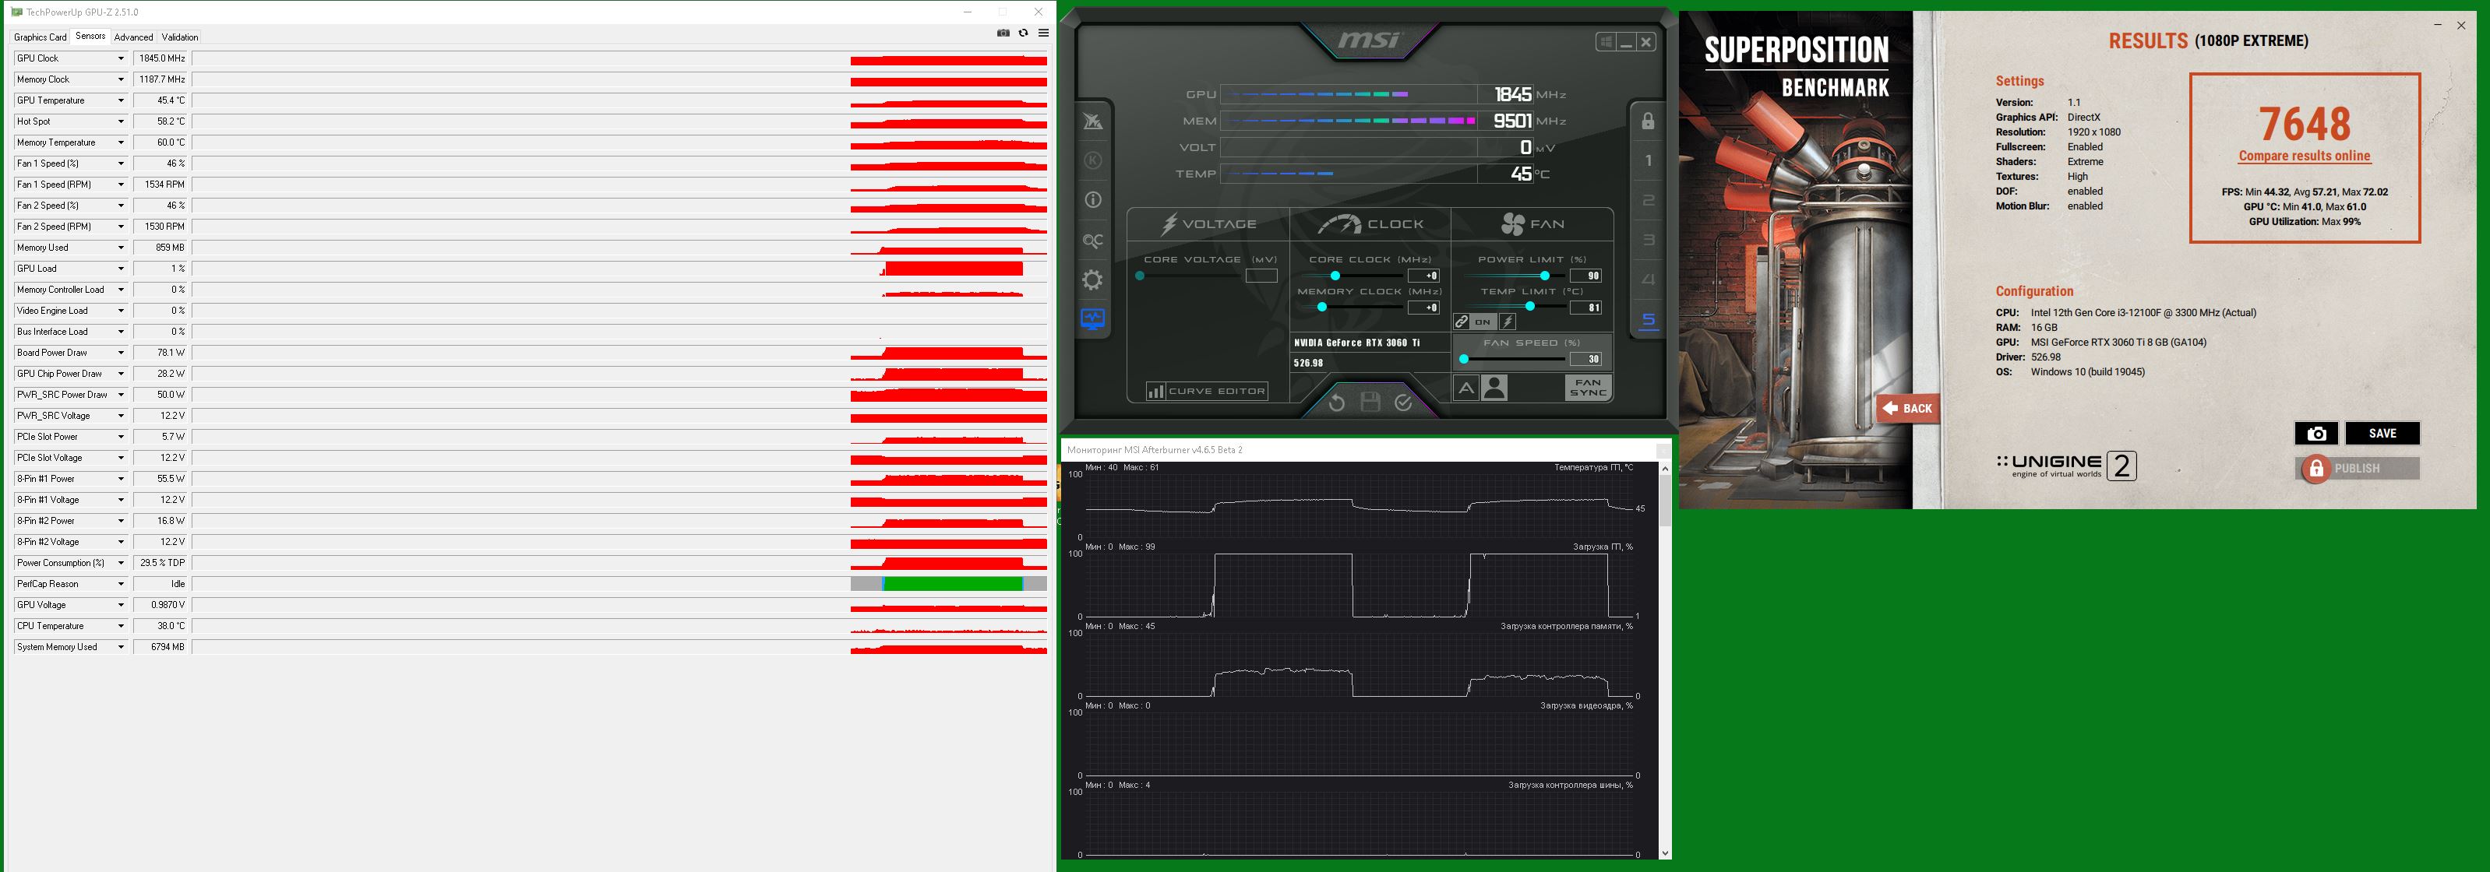Adjust the Fan Speed slider handle

[1465, 359]
